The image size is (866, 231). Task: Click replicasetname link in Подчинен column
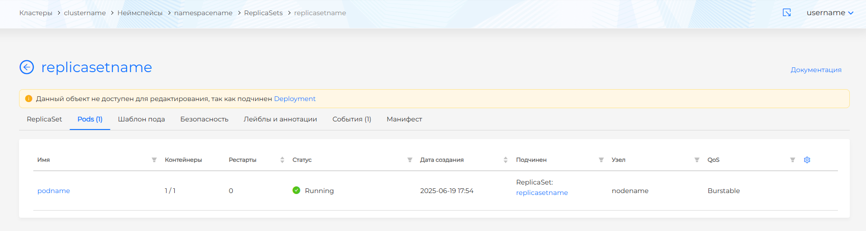542,193
